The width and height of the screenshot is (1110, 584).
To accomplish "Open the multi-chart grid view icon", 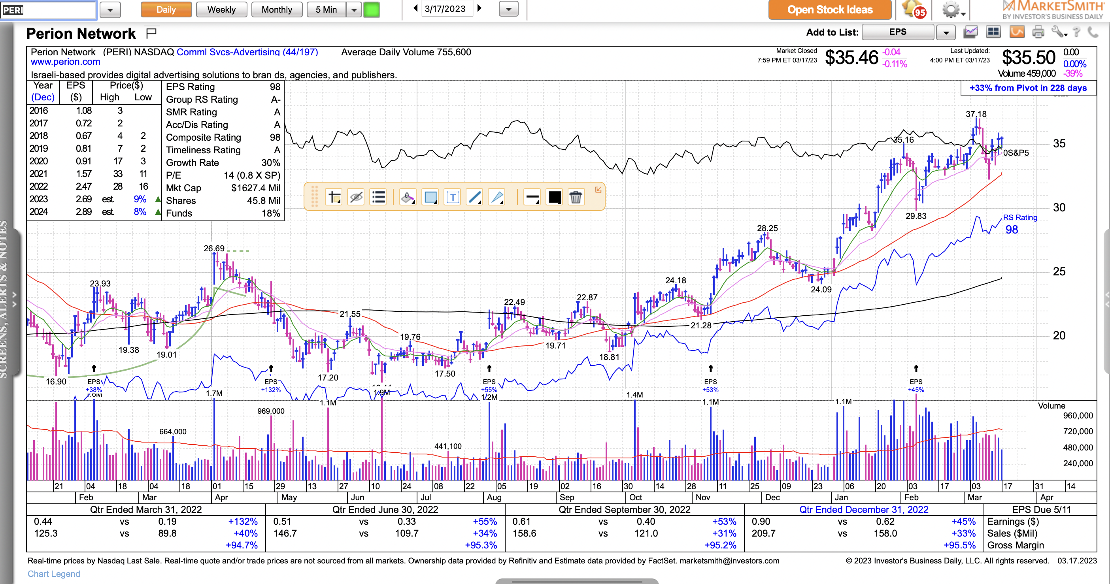I will tap(993, 32).
